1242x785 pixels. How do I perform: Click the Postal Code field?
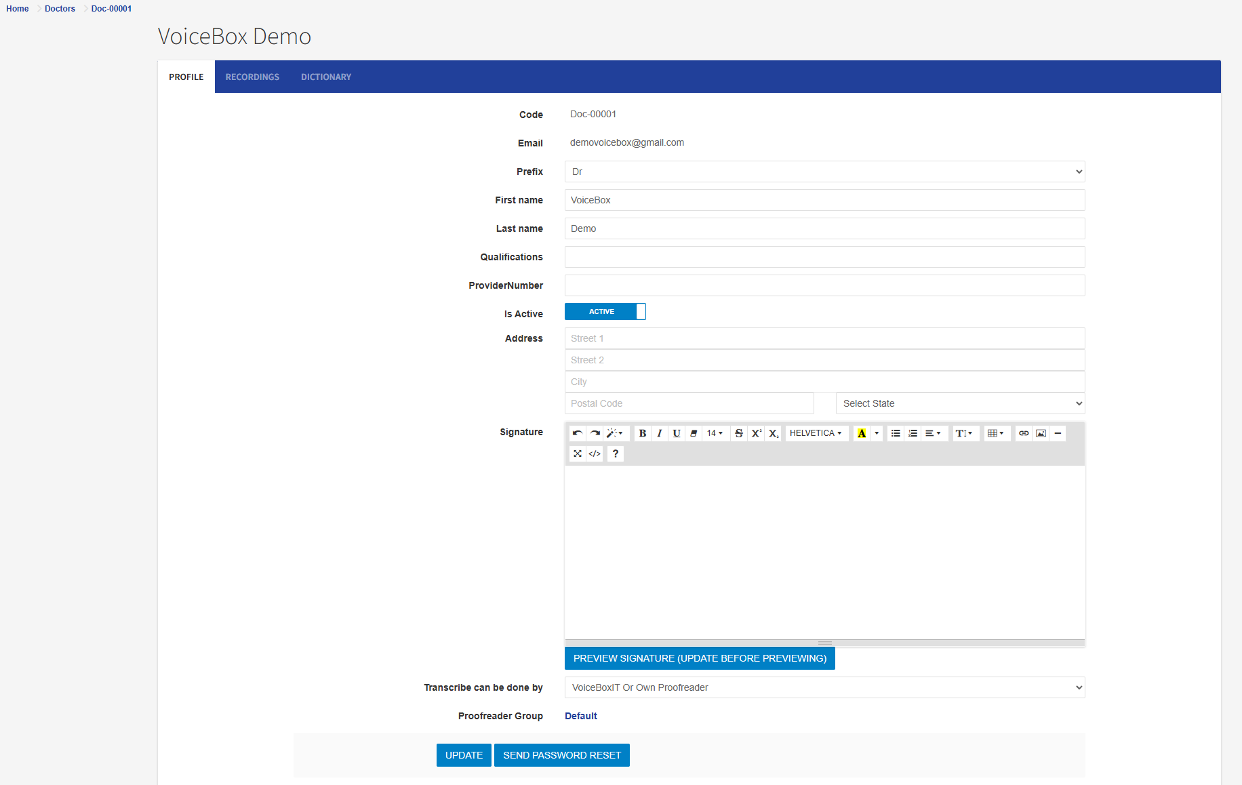point(689,403)
